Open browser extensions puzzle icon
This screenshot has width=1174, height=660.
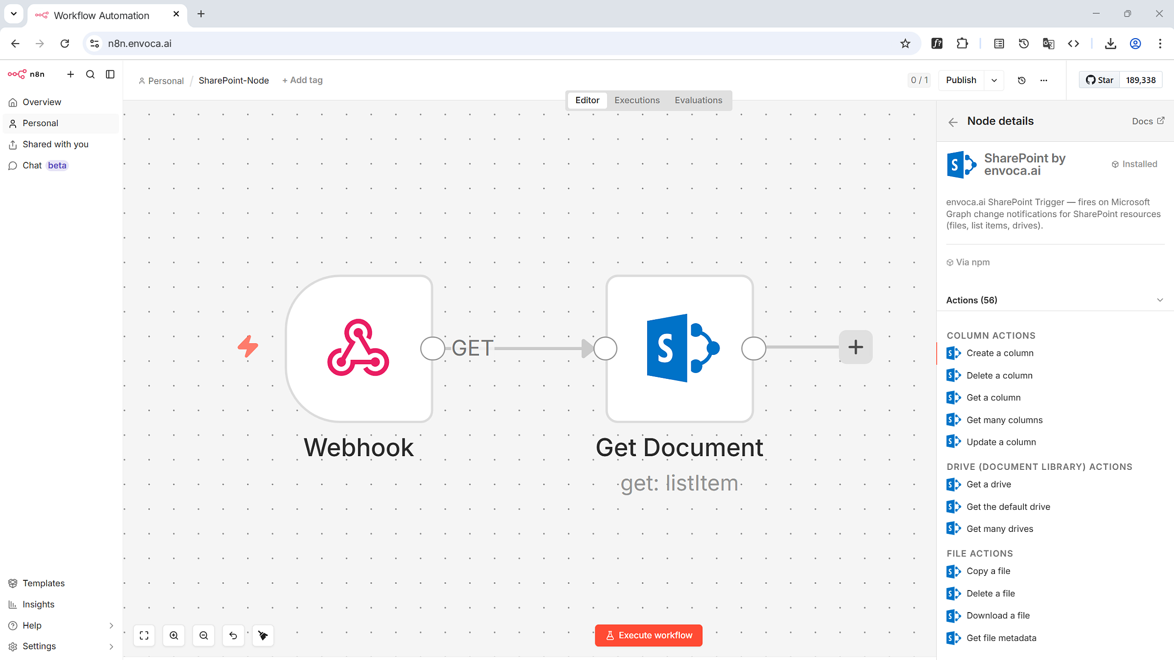click(x=962, y=44)
